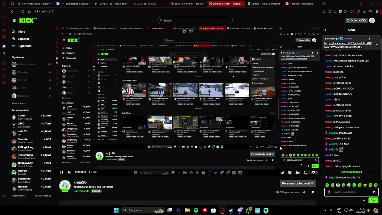
Task: Open Twitch from the Opera sidebar
Action: (x=4, y=47)
